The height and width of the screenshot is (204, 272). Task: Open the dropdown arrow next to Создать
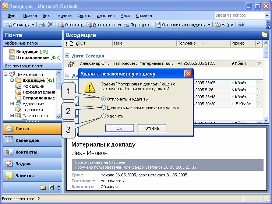(x=33, y=25)
